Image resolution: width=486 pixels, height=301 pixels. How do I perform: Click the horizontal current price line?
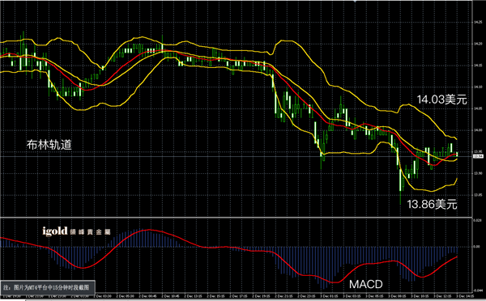tap(237, 157)
